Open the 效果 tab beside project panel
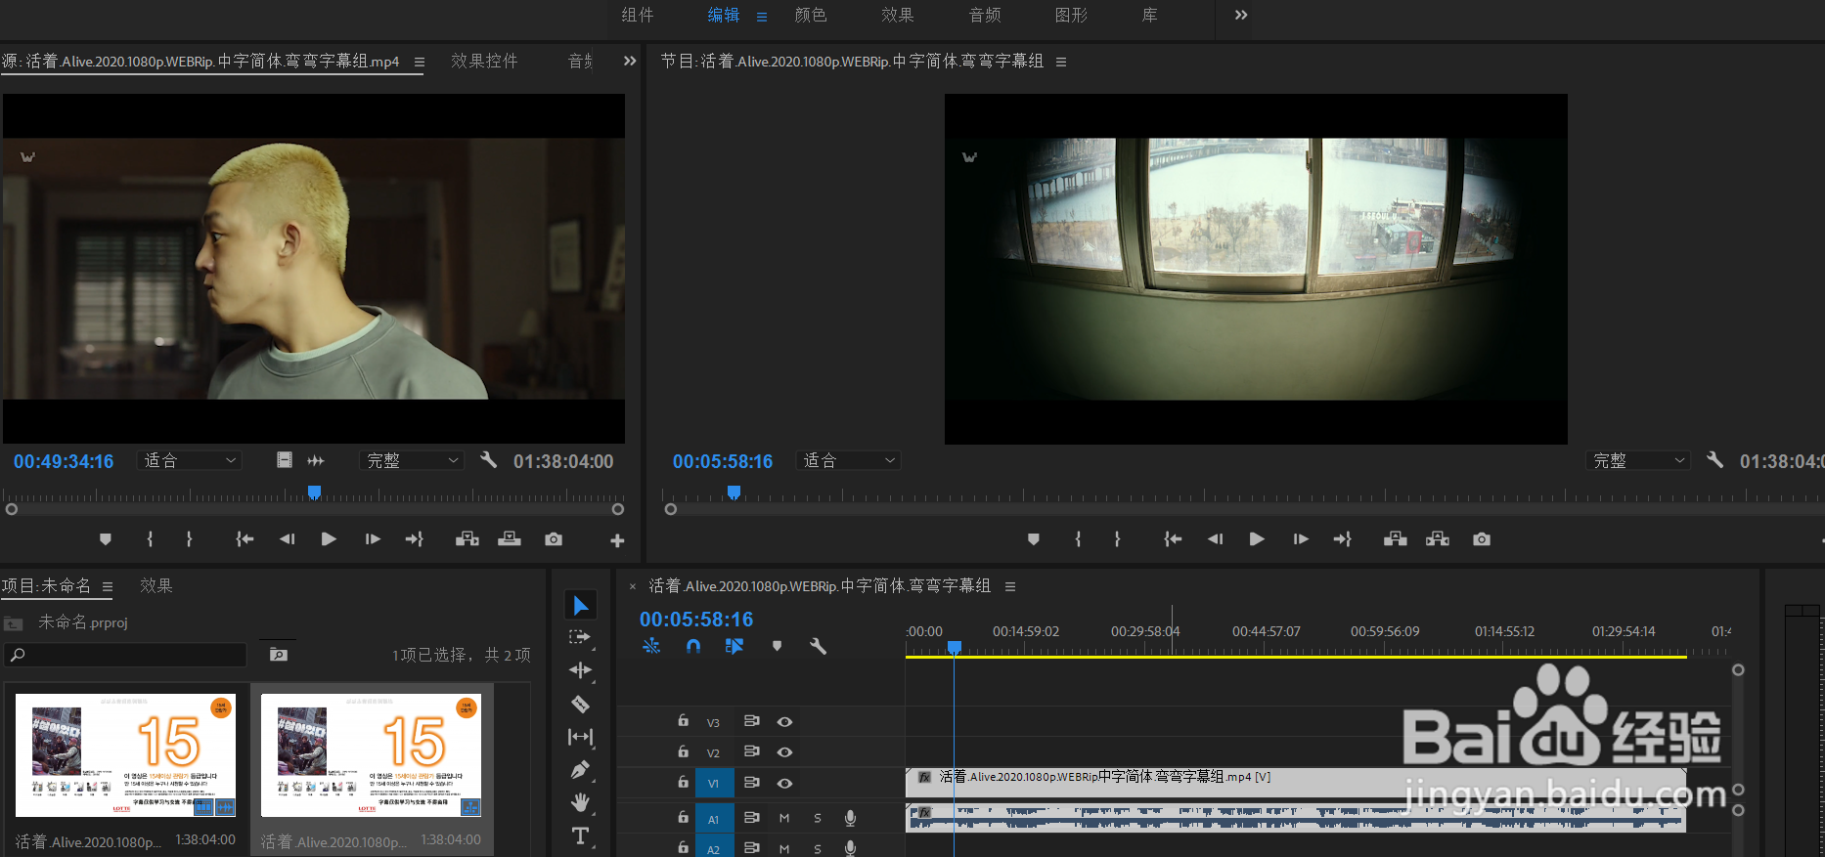Viewport: 1825px width, 857px height. point(156,585)
